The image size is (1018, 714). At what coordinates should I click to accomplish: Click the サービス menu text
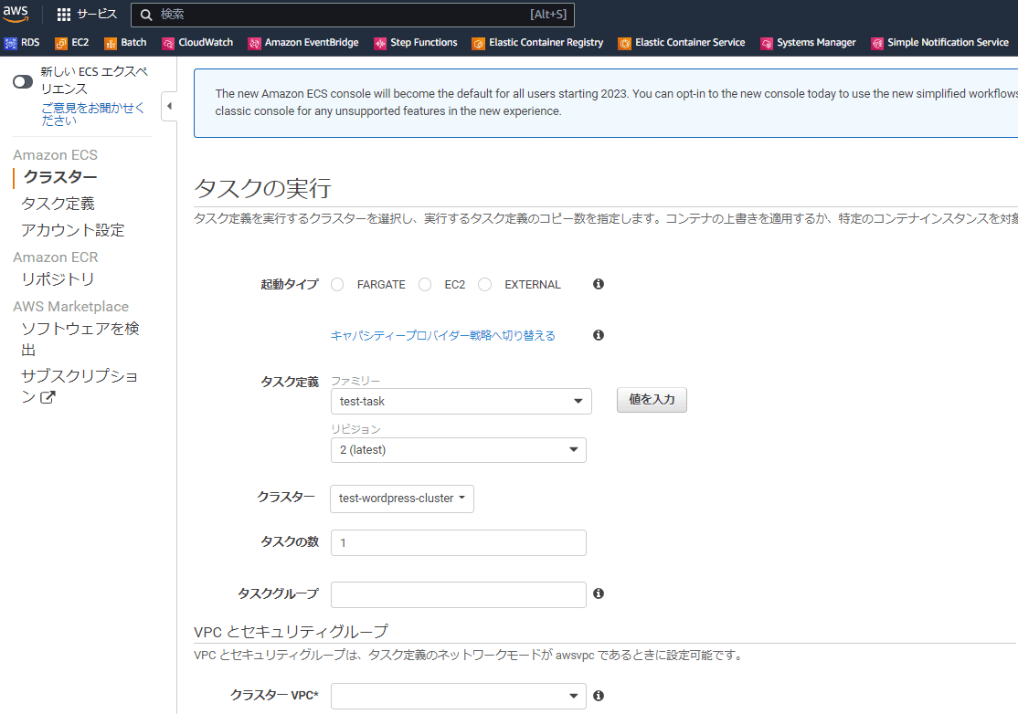97,15
